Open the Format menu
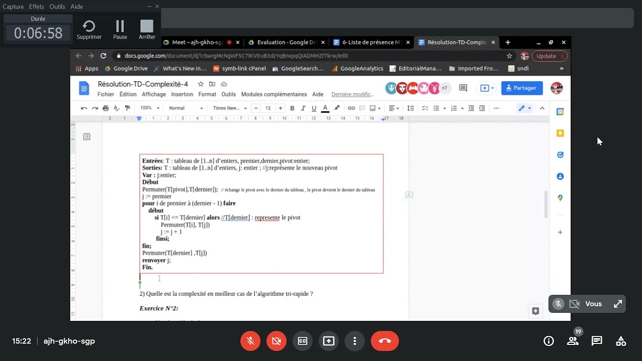The width and height of the screenshot is (642, 361). [207, 94]
